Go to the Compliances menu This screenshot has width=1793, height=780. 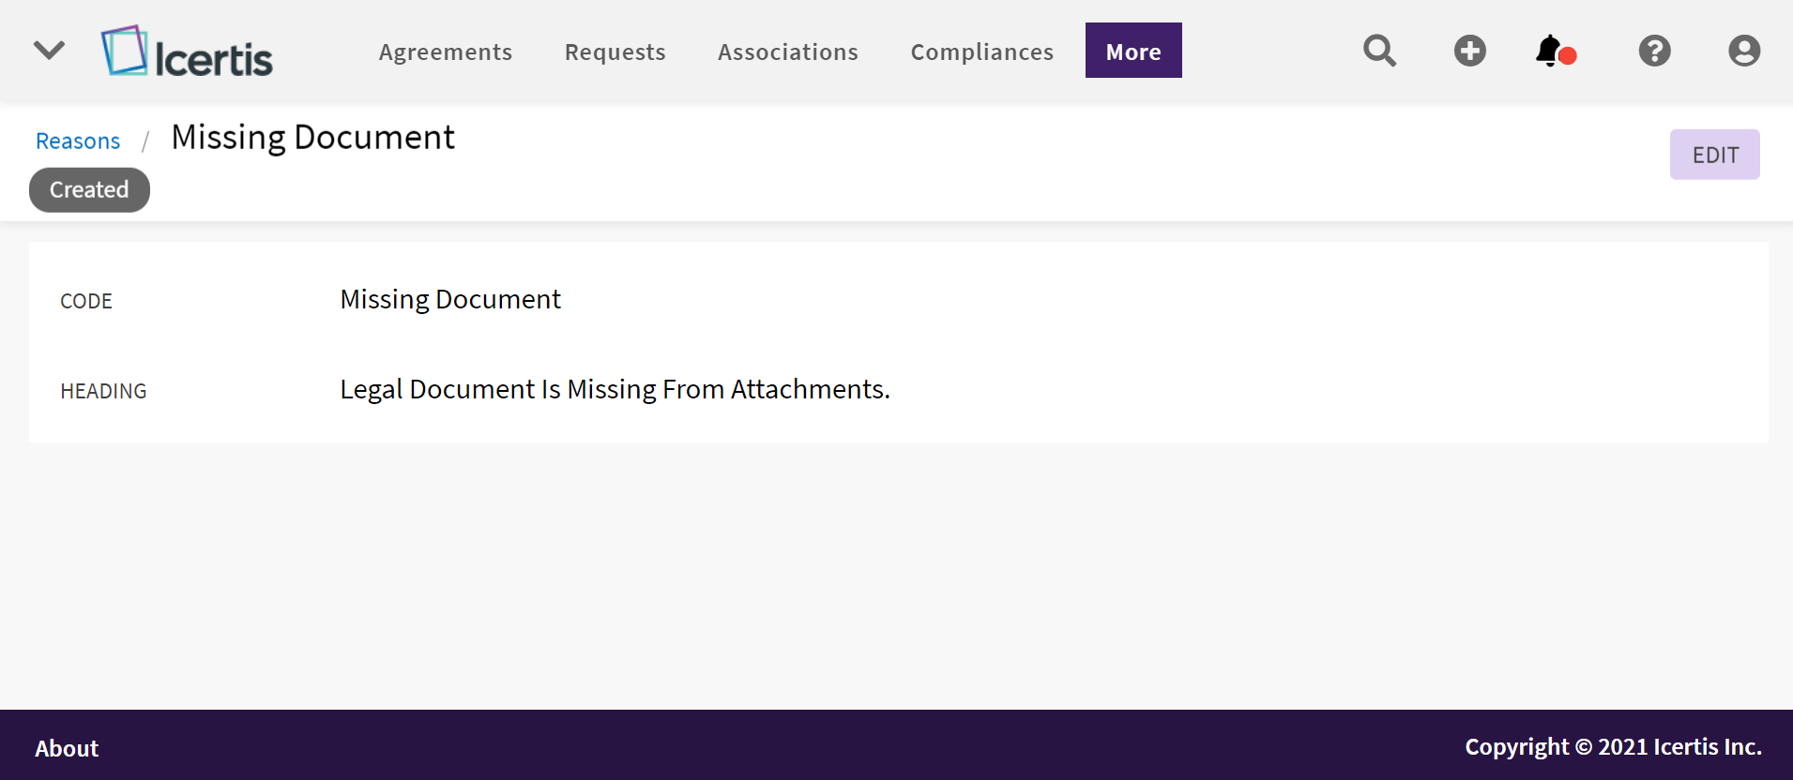point(982,52)
